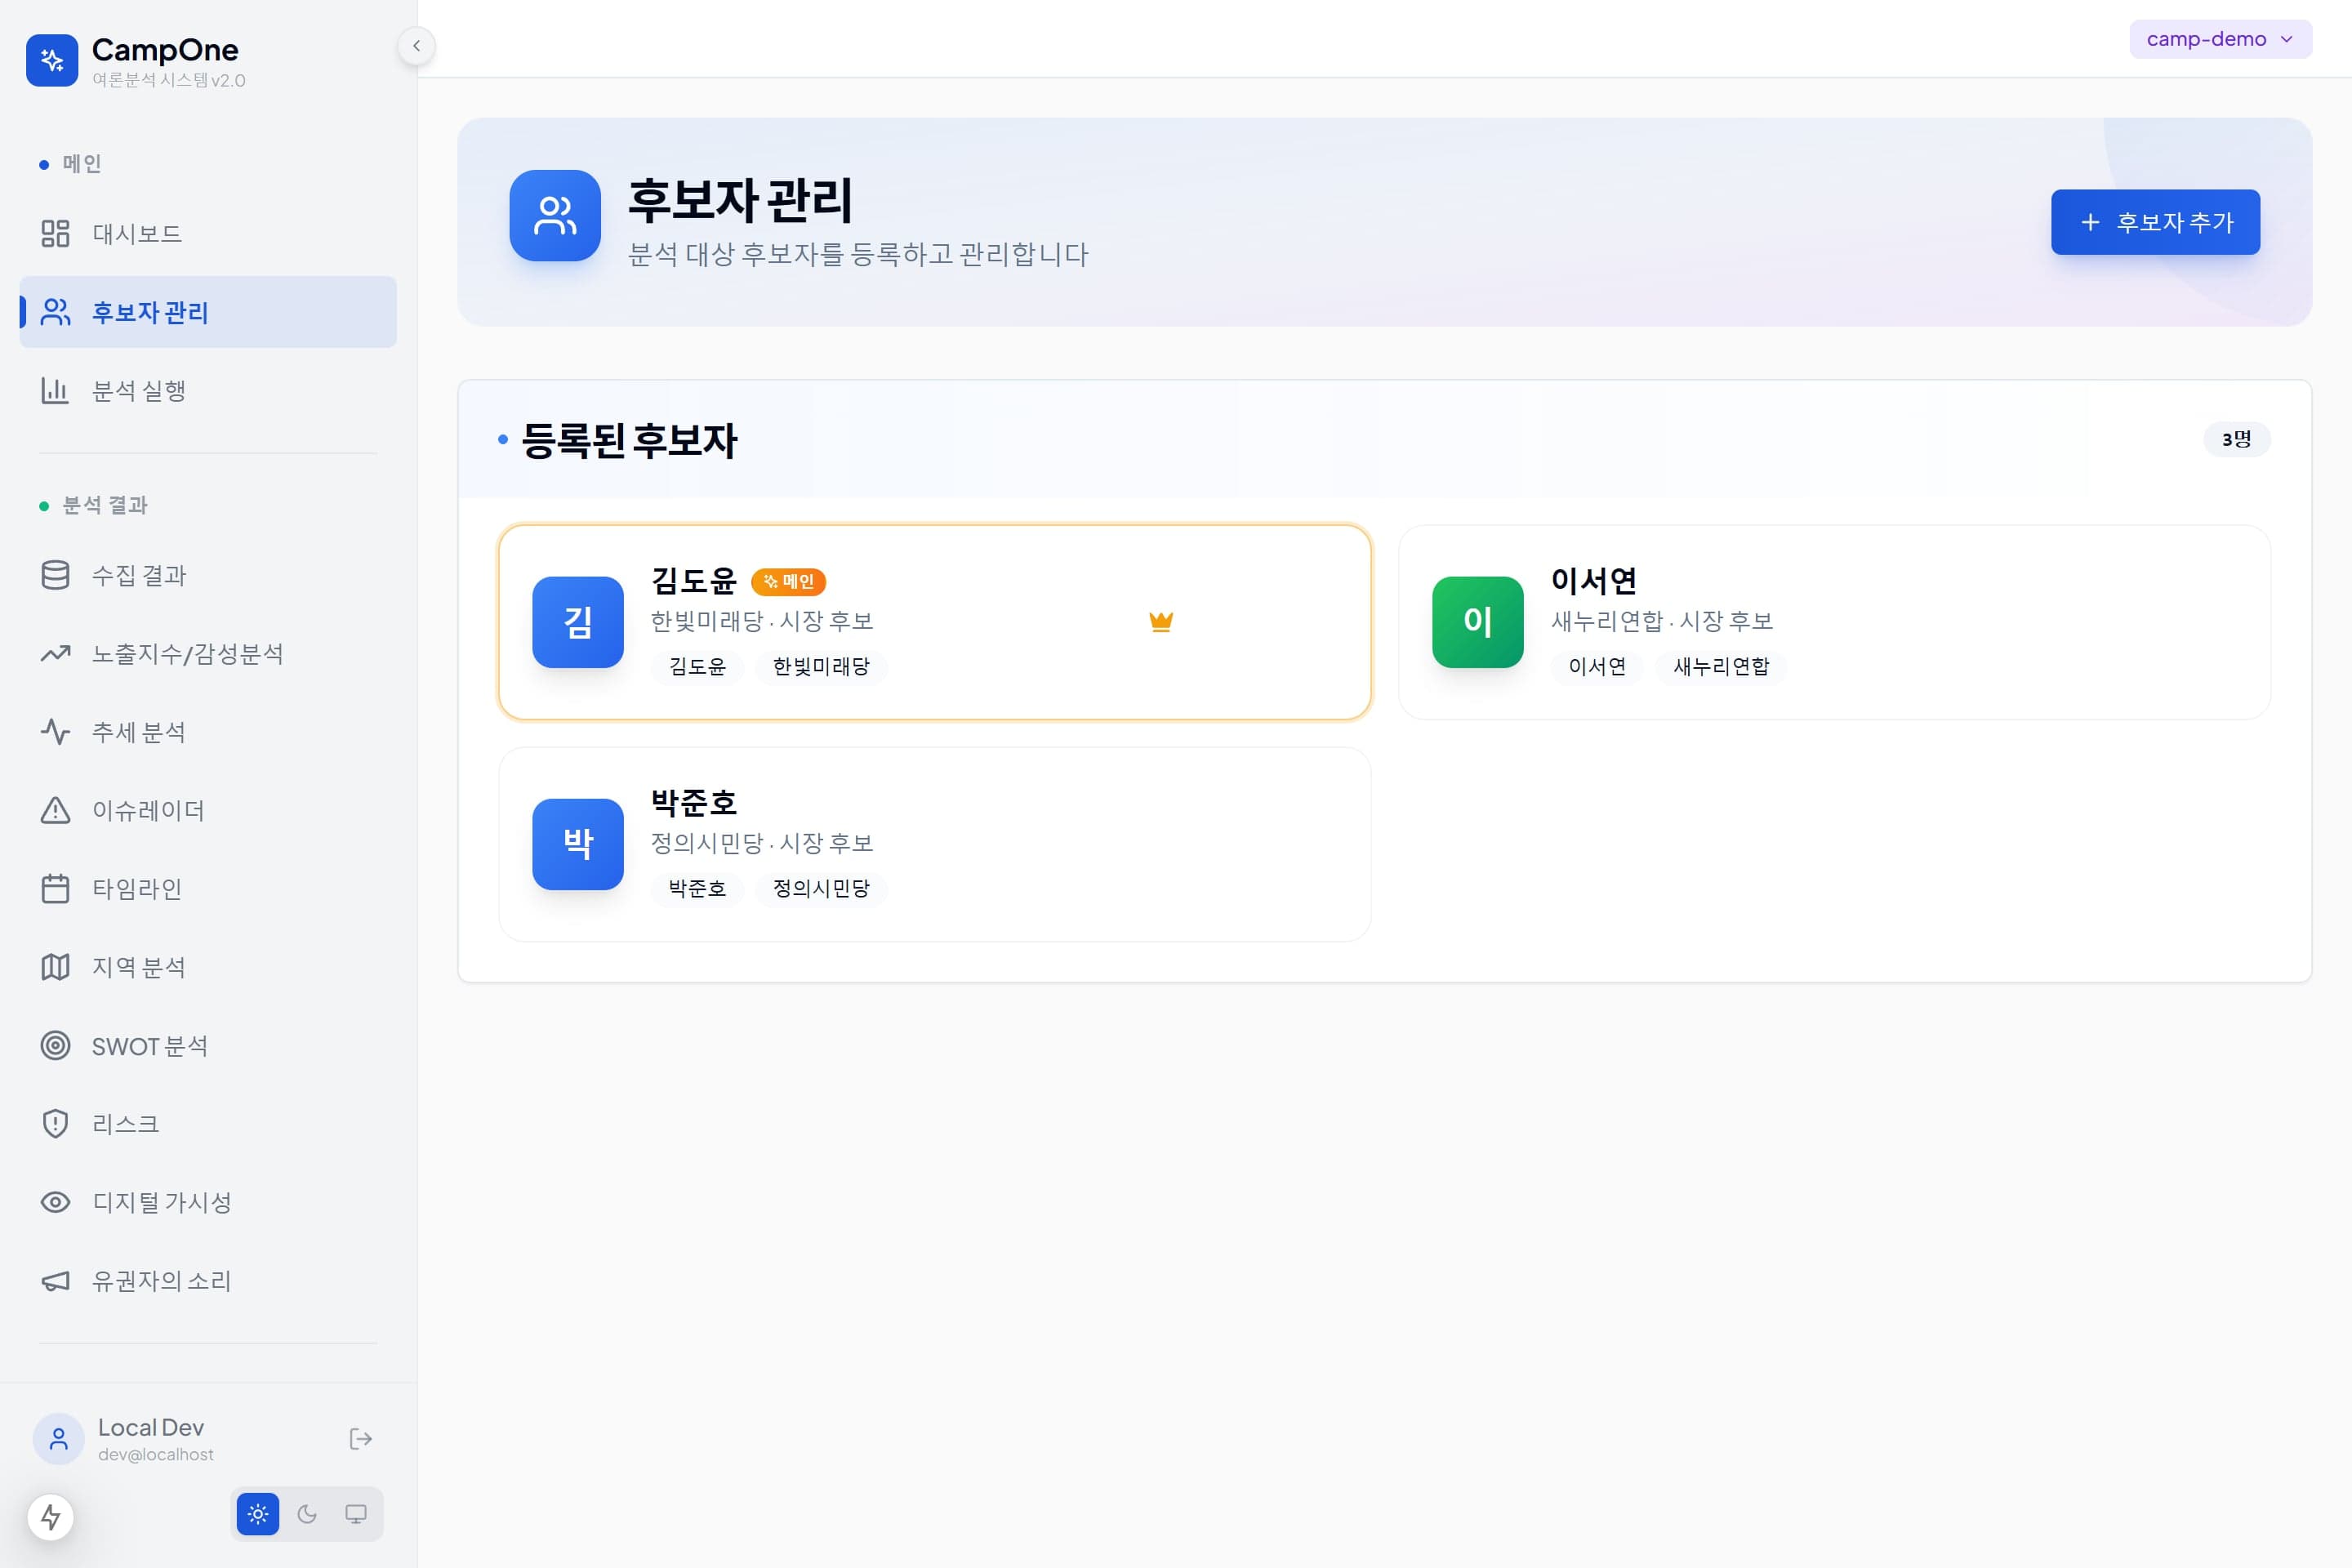
Task: Click the dev@localhost email text
Action: [x=156, y=1455]
